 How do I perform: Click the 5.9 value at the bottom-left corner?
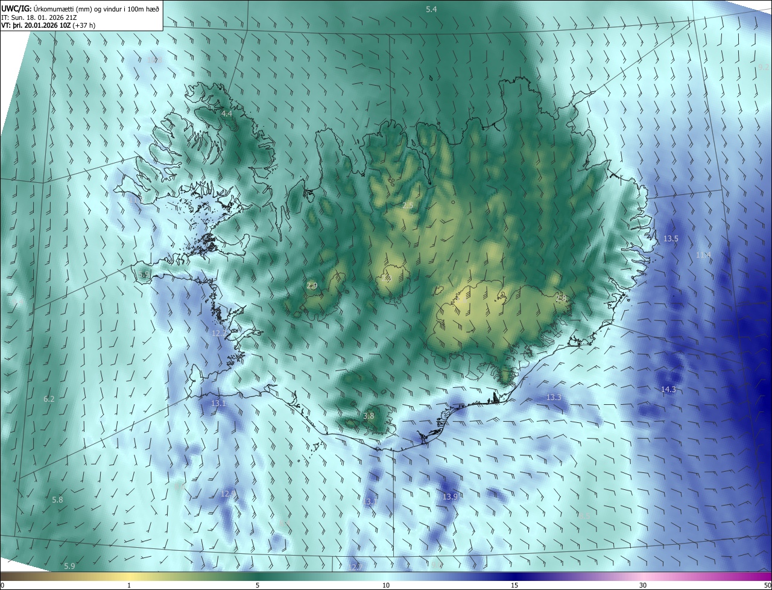pyautogui.click(x=69, y=566)
